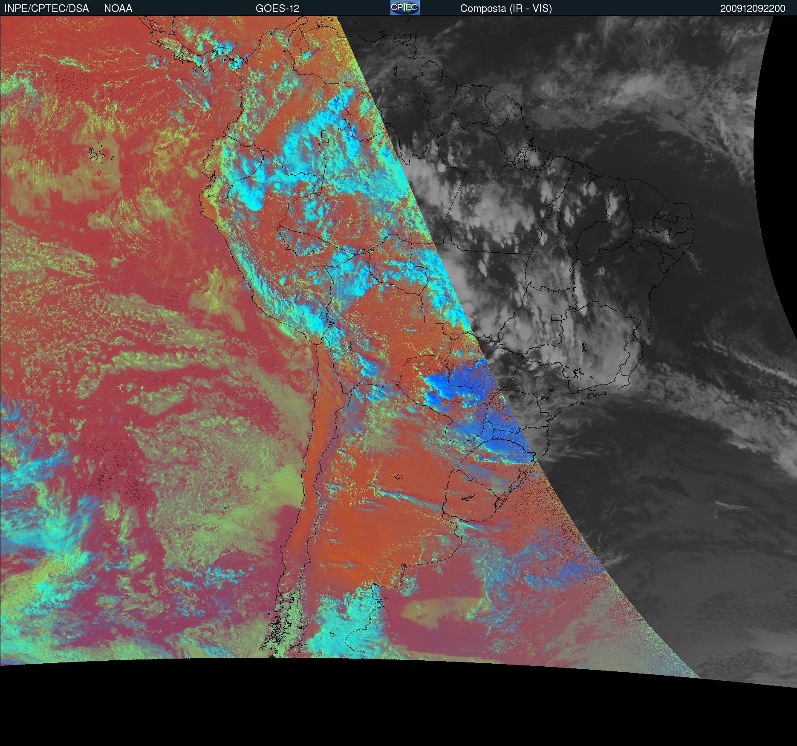This screenshot has width=797, height=746.
Task: Click the Lake Maracaibo outline in Venezuela
Action: pos(303,45)
